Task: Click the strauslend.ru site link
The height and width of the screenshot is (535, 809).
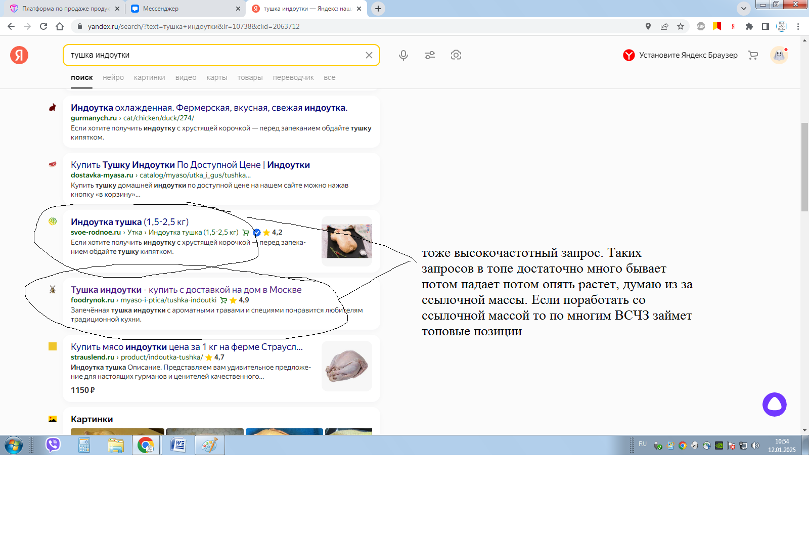Action: click(93, 357)
